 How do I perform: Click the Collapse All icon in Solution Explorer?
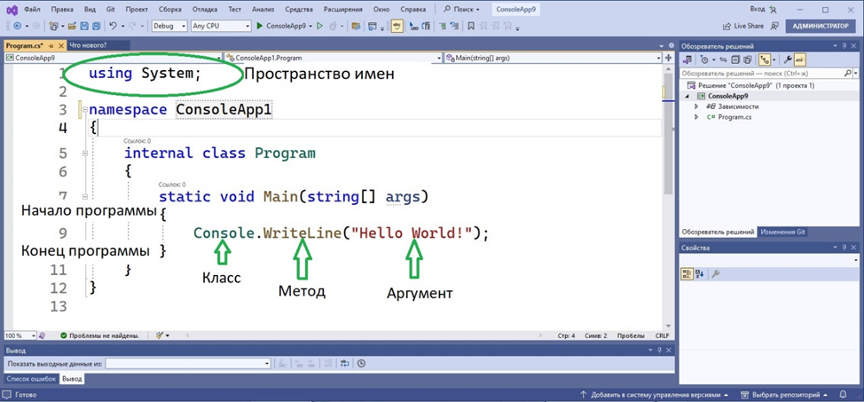point(735,59)
